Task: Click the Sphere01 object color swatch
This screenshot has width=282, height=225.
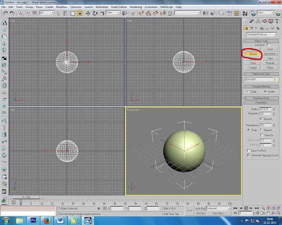Action: click(276, 79)
